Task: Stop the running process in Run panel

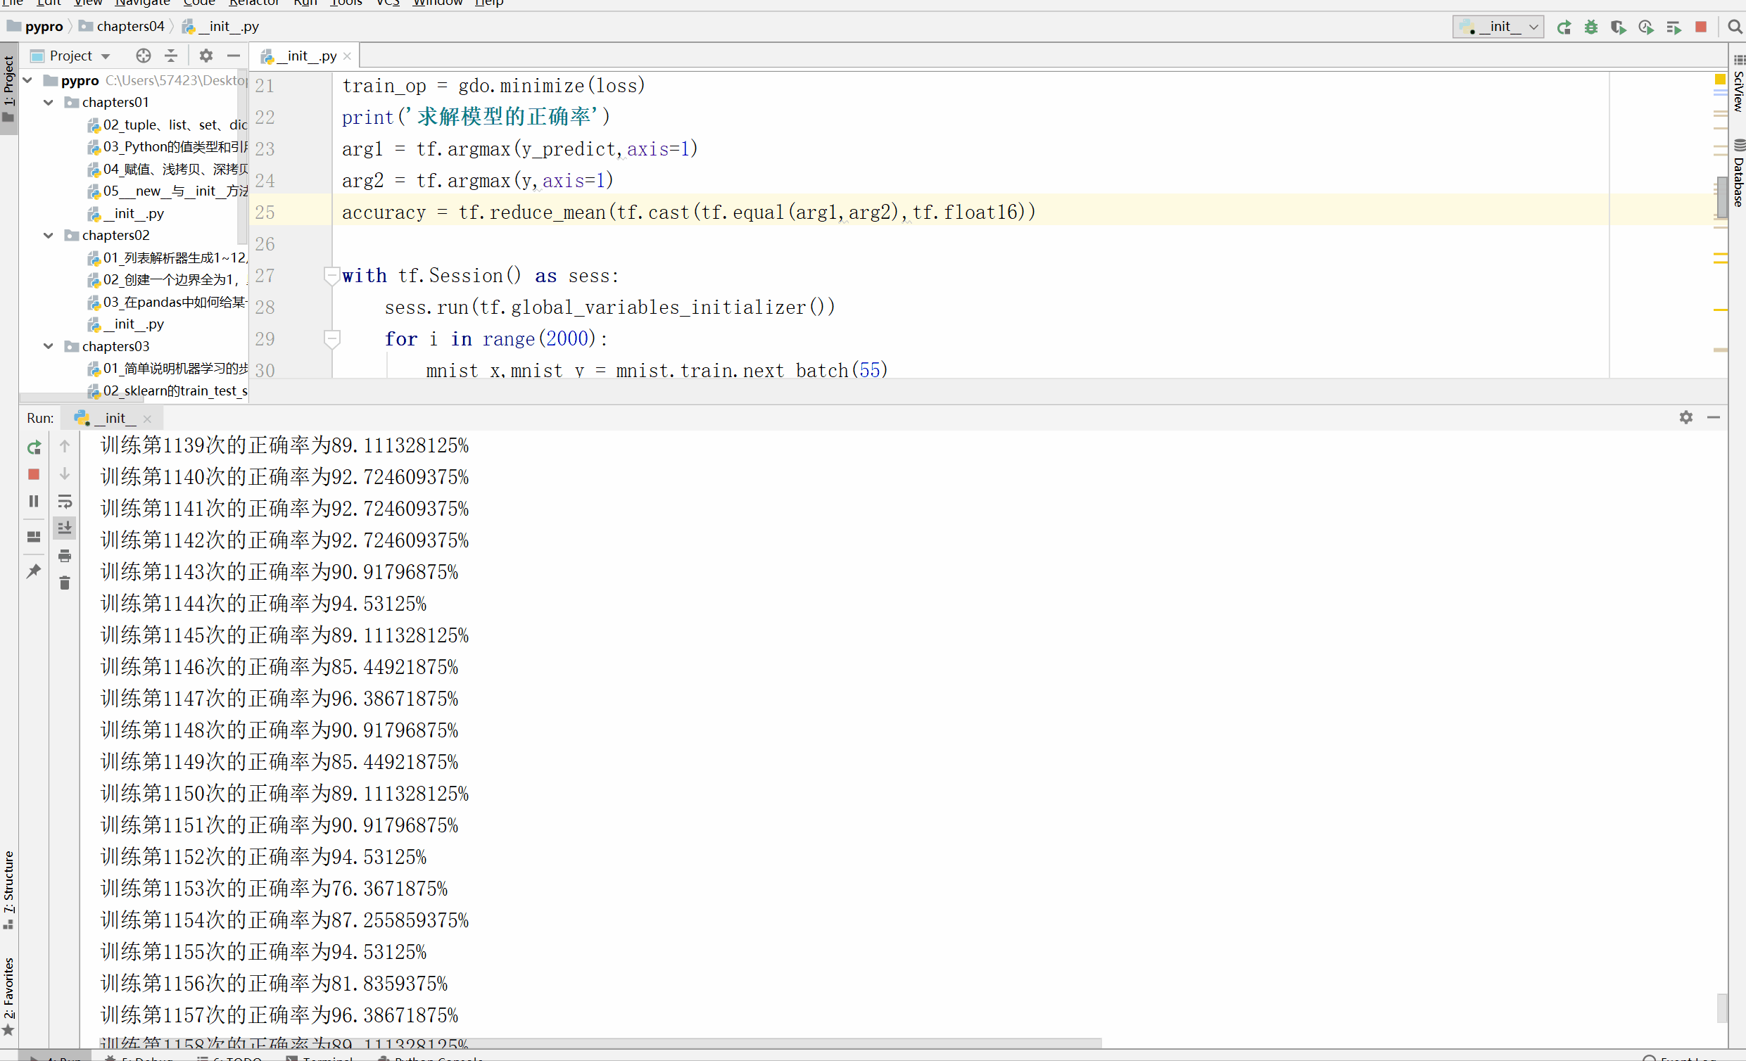Action: tap(33, 474)
